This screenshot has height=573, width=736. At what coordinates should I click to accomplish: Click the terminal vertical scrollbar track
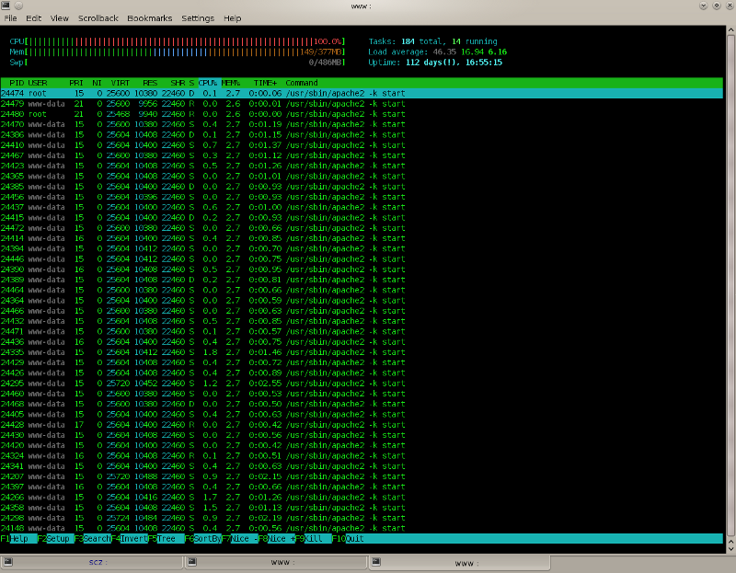tap(730, 285)
